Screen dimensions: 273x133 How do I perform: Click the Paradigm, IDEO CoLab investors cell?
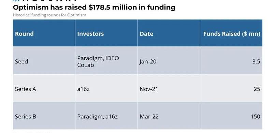(x=106, y=61)
